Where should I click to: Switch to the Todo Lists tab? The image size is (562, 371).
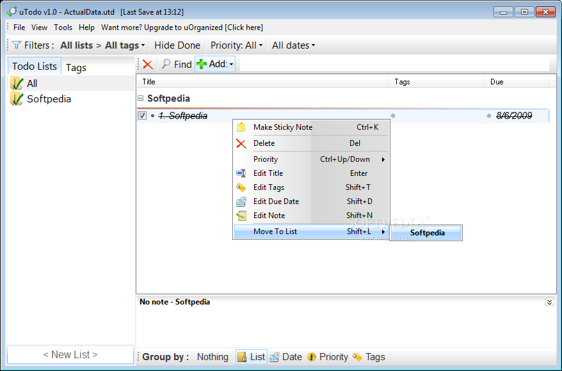[35, 67]
